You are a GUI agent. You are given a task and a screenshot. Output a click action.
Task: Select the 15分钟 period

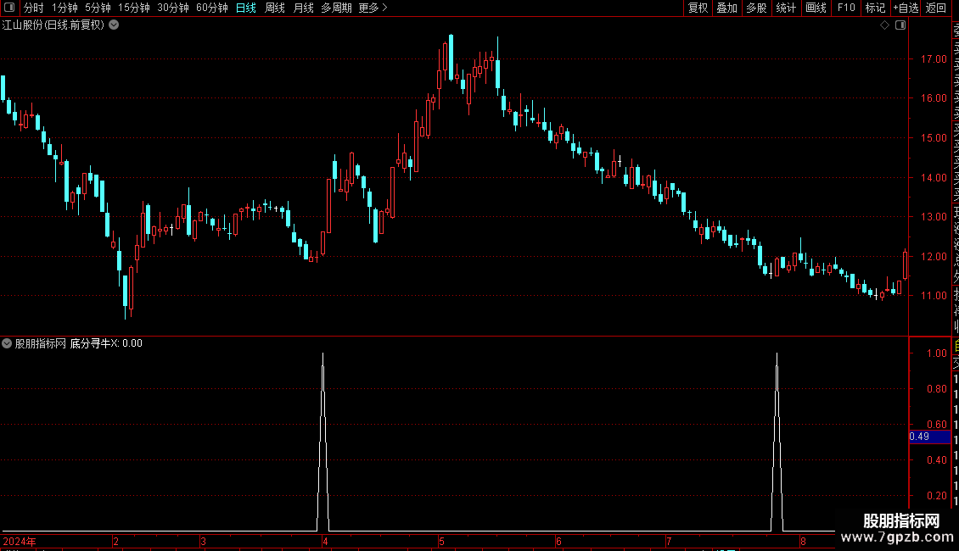coord(134,8)
